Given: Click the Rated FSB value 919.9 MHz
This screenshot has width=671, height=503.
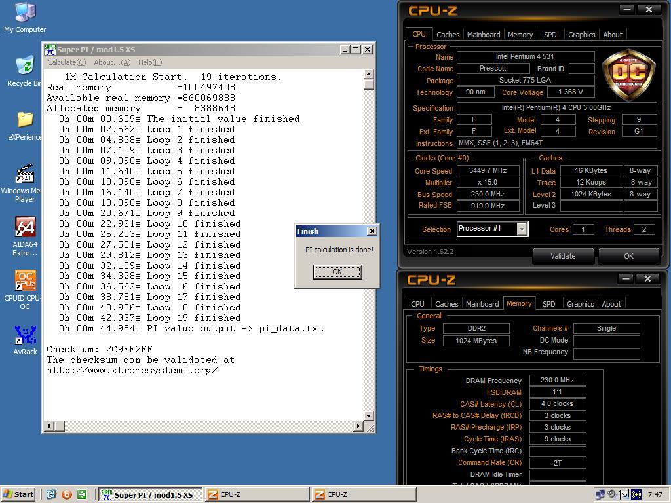Looking at the screenshot, I should [488, 206].
